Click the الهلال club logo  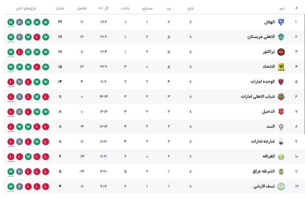click(x=281, y=22)
